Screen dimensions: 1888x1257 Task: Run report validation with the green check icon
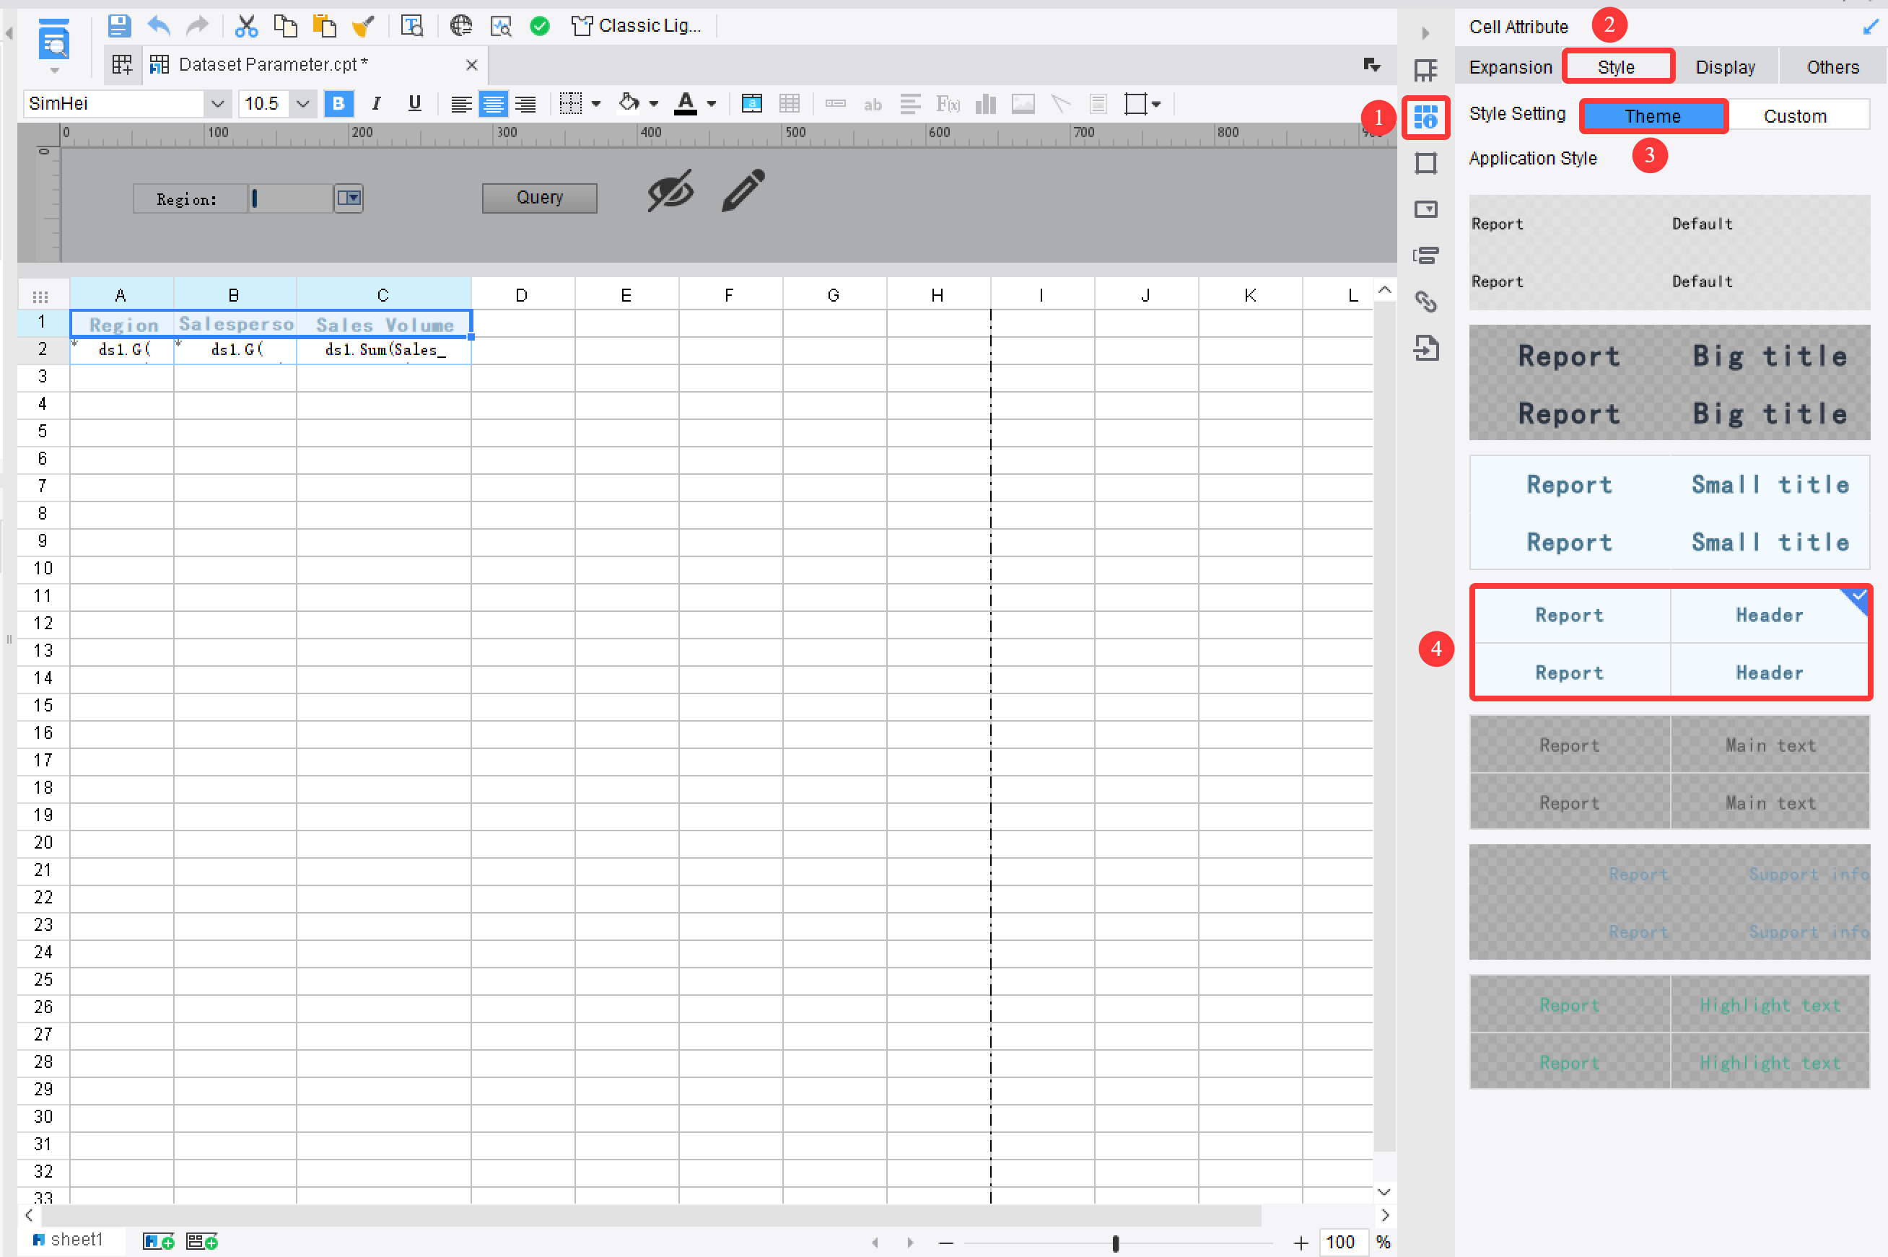point(540,26)
